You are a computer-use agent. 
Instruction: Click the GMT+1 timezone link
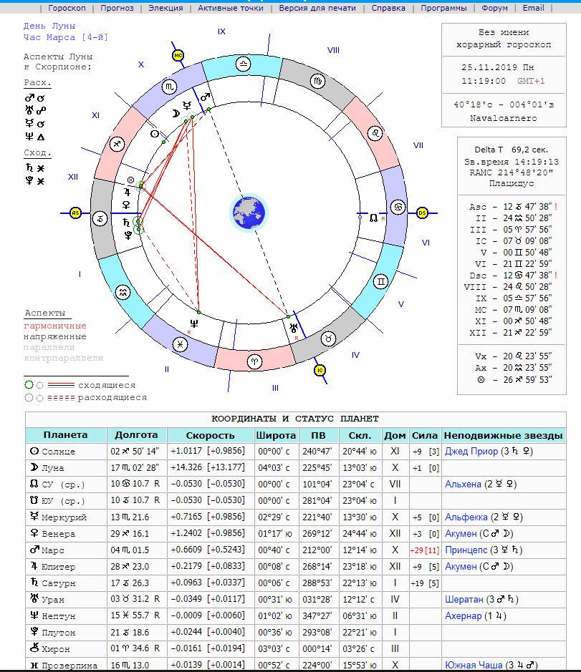tap(531, 81)
